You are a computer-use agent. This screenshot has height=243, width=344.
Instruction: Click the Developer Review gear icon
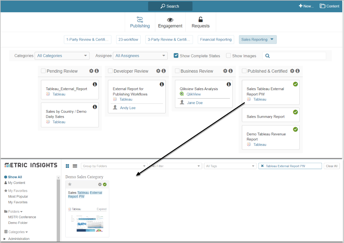coord(158,71)
